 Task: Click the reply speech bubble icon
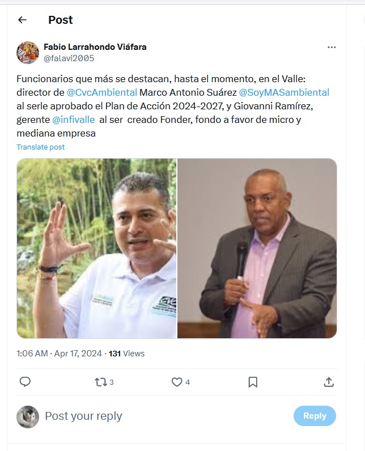(x=25, y=382)
